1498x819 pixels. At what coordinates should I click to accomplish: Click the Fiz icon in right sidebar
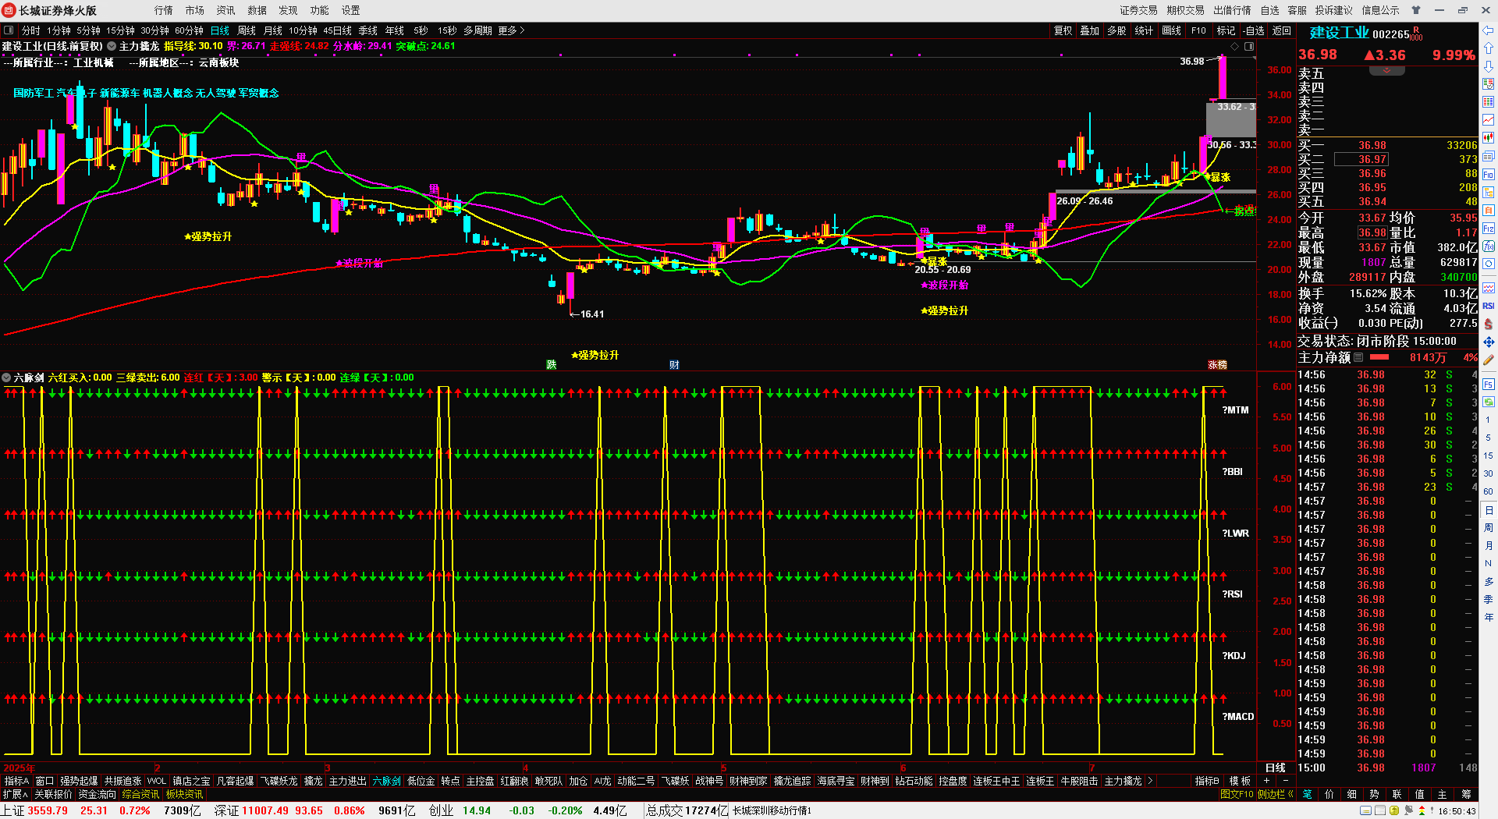1489,229
